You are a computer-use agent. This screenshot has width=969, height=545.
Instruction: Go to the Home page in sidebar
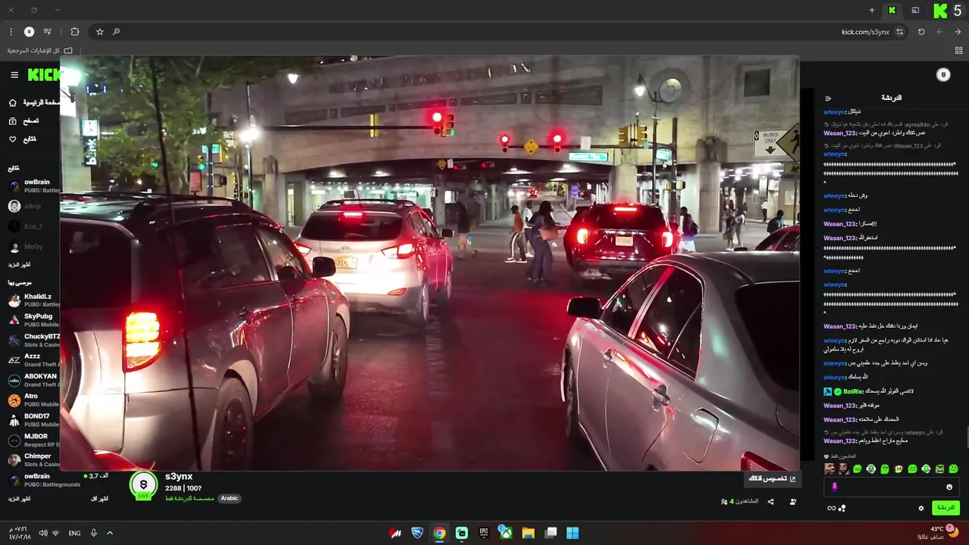click(x=34, y=102)
